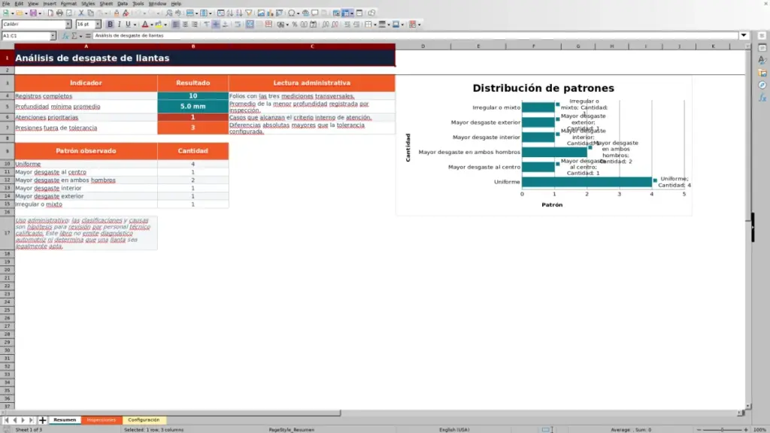This screenshot has height=433, width=770.
Task: Switch to the Inspecciones sheet tab
Action: pyautogui.click(x=102, y=420)
